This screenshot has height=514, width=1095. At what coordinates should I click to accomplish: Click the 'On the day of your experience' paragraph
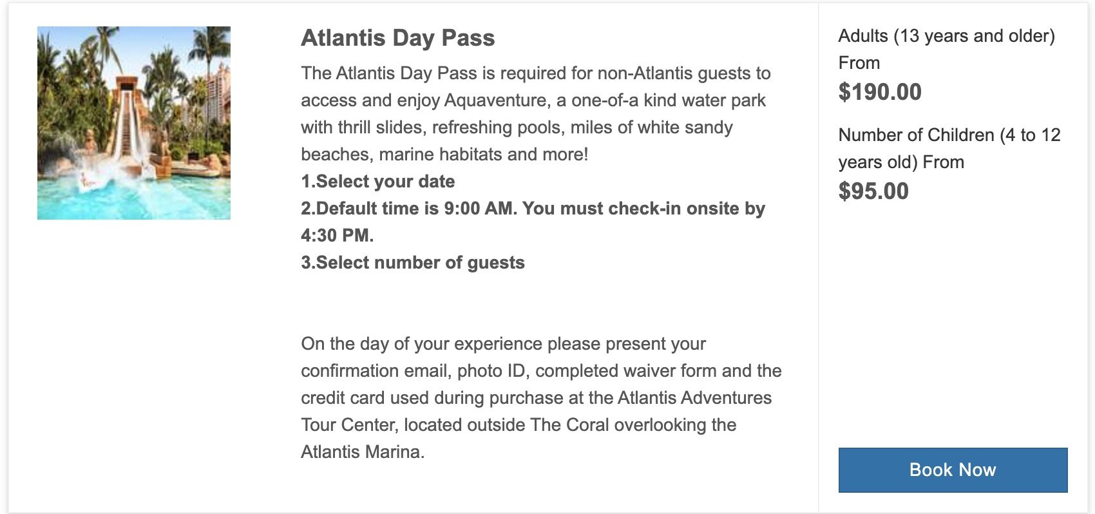click(x=542, y=397)
